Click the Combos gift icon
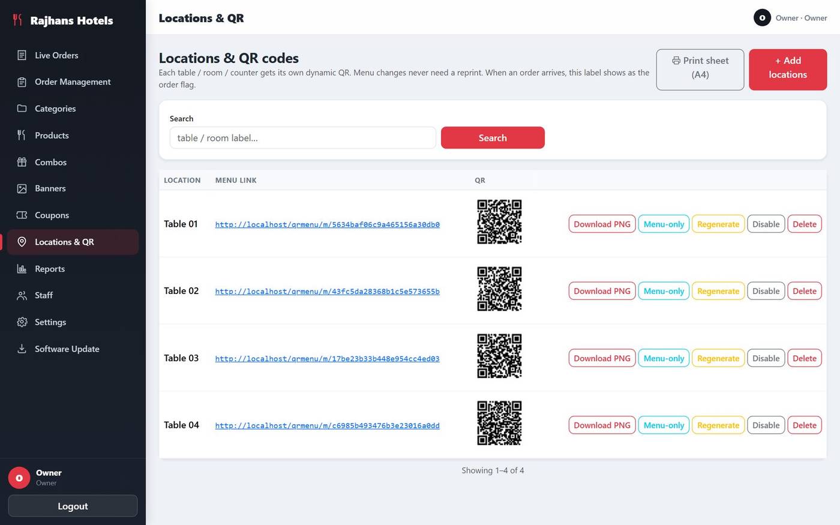Screen dimensions: 840x525 (x=22, y=162)
